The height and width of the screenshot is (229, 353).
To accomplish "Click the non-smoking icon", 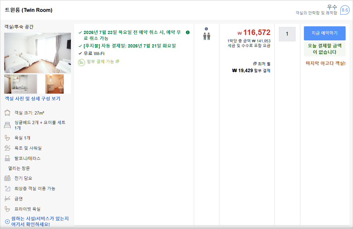I will (7, 199).
